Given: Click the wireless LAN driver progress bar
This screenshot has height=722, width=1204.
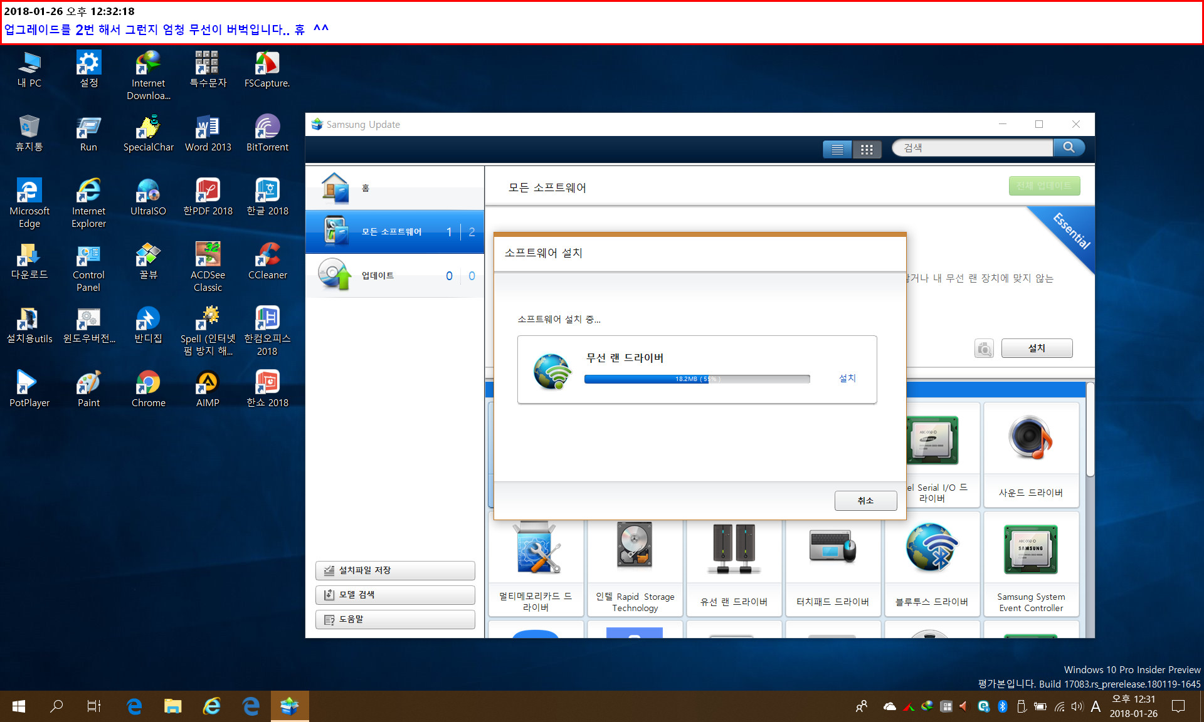Looking at the screenshot, I should tap(697, 379).
